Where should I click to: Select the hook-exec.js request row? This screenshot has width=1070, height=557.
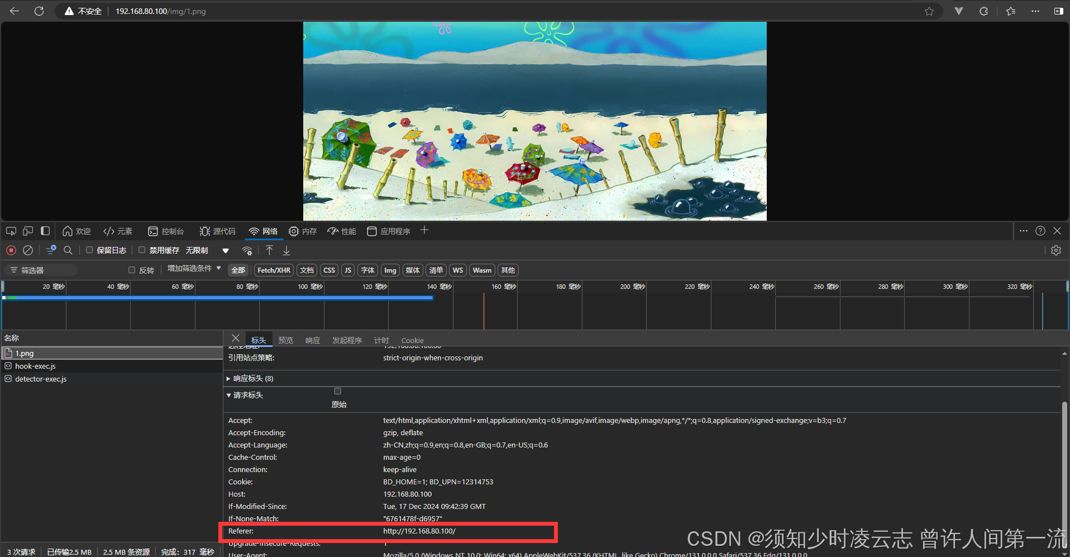(112, 366)
